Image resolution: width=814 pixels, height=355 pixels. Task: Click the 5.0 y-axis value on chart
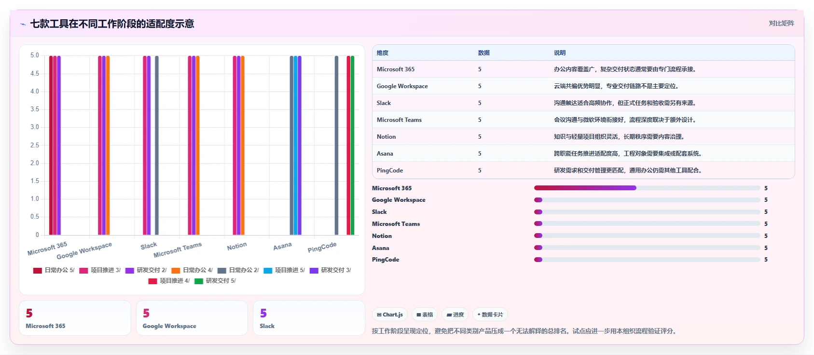click(x=35, y=55)
